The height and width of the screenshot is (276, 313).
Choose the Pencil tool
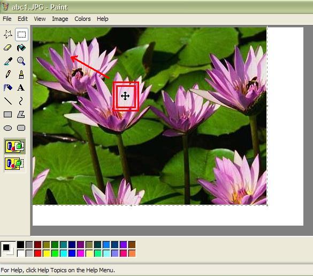point(8,74)
